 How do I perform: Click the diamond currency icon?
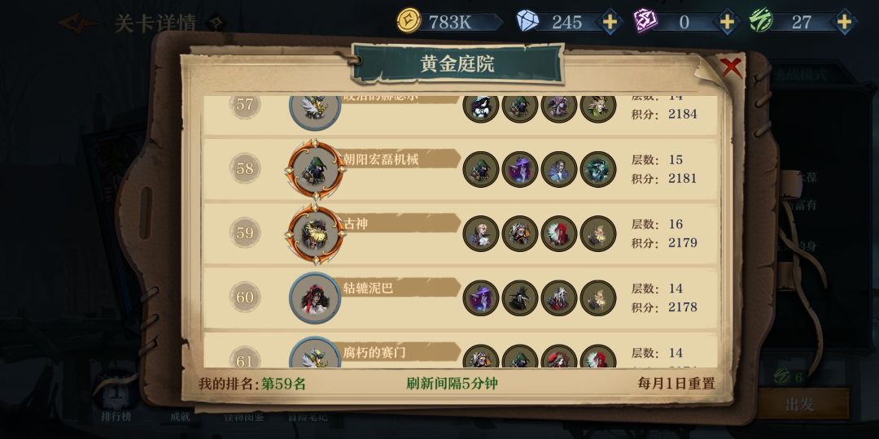click(x=527, y=22)
